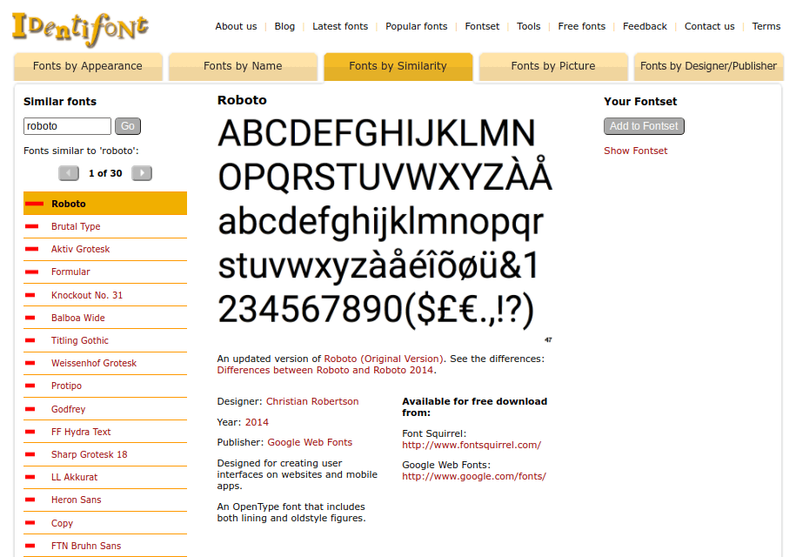Click the red similarity bar beside Brutal Type
The image size is (796, 557).
click(32, 226)
